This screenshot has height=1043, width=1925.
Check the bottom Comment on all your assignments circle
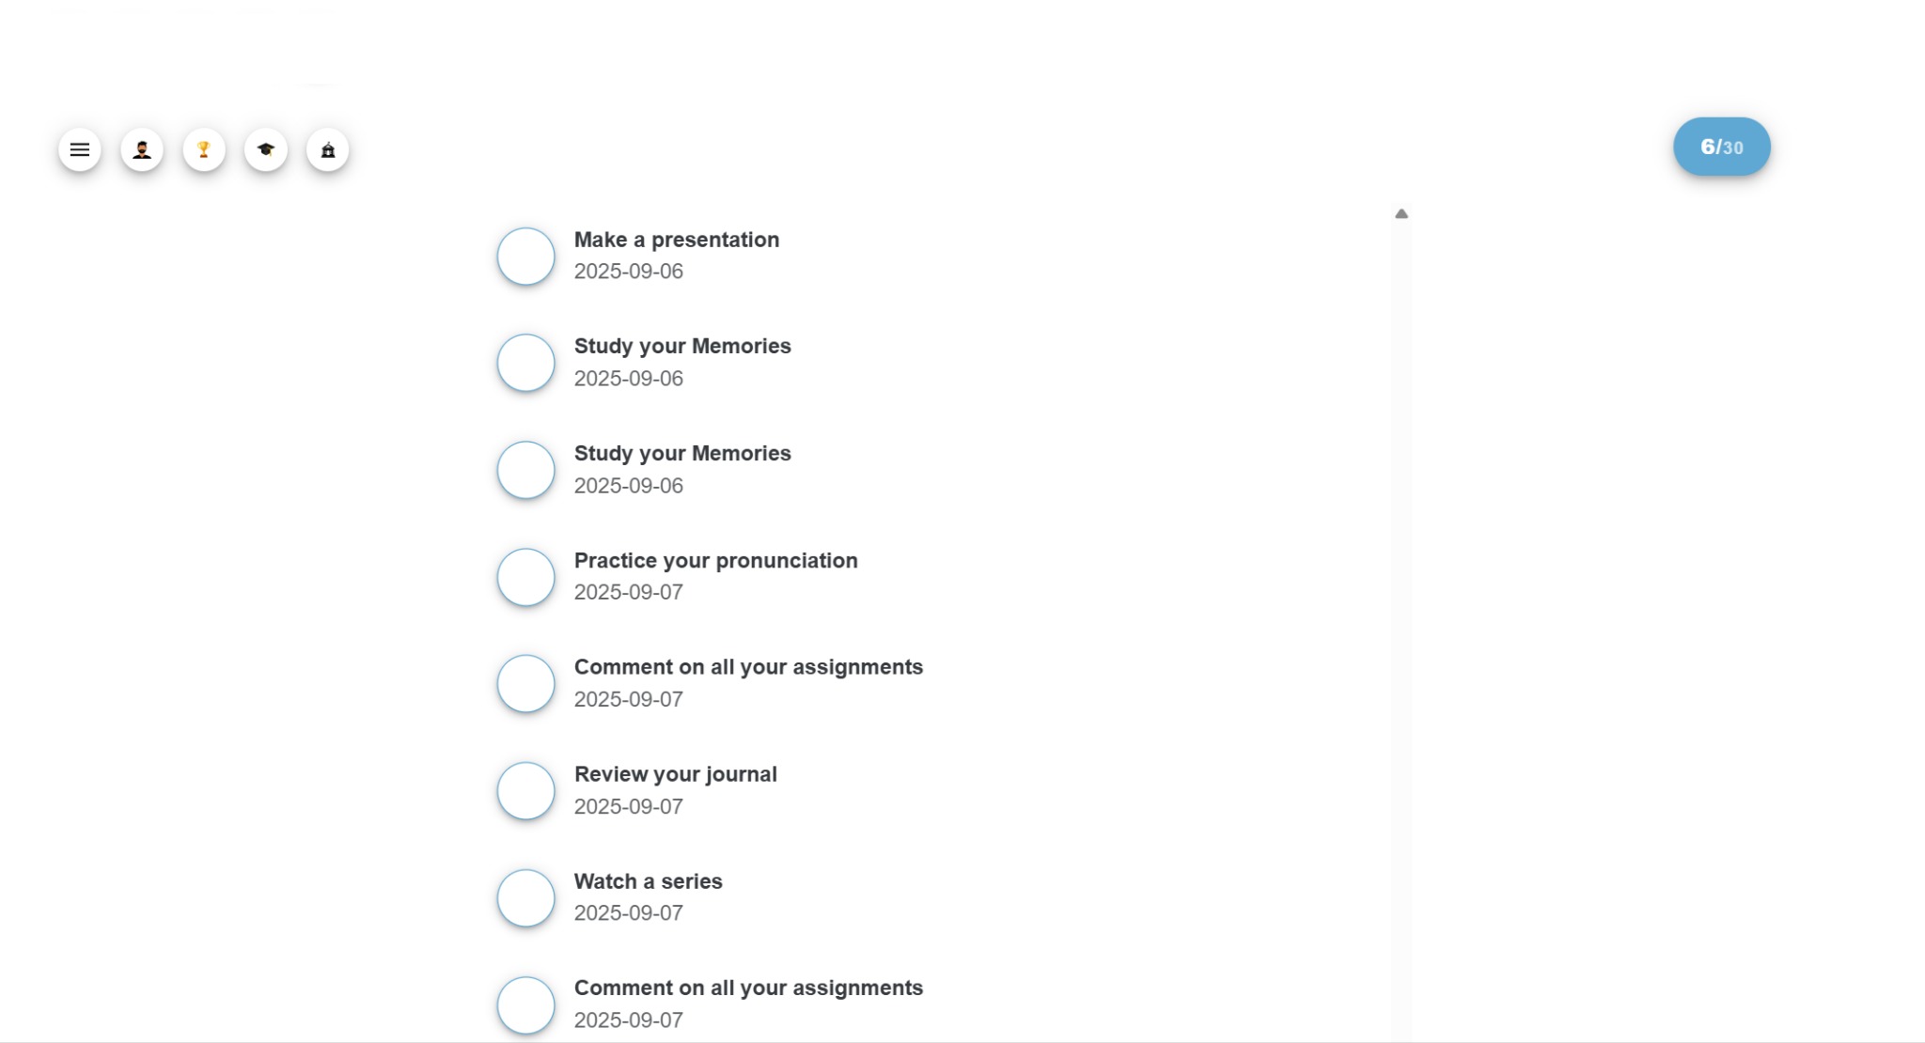(x=525, y=1004)
